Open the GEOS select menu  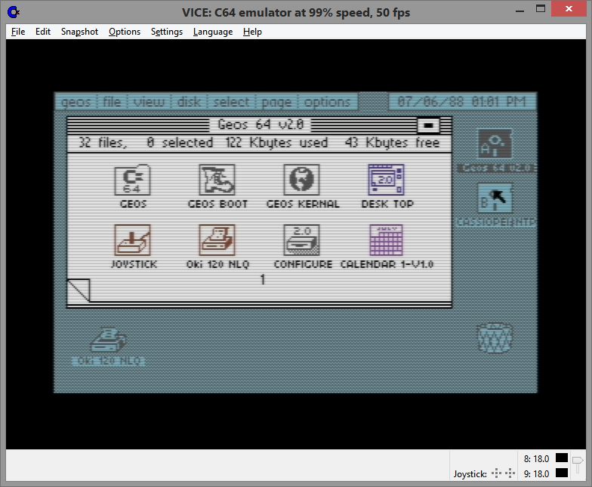pos(231,102)
